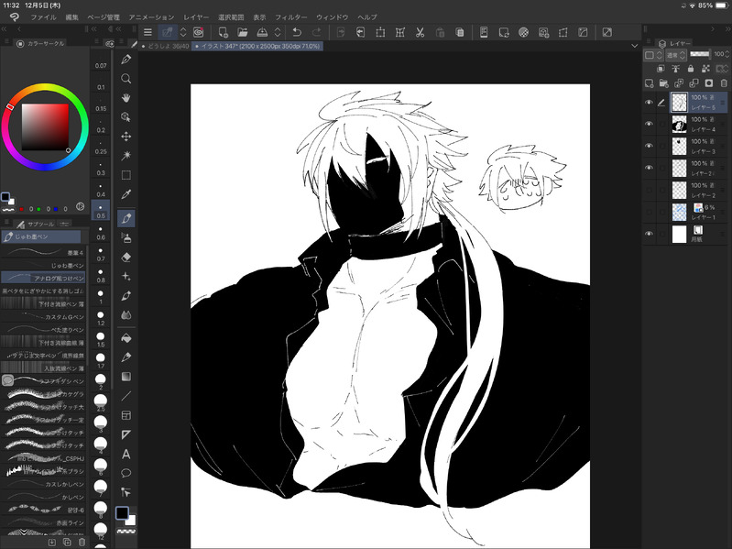Viewport: 732px width, 549px height.
Task: Select the black main color swatch
Action: click(122, 512)
